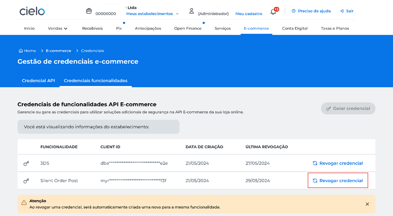The image size is (393, 216).
Task: Click the CLIENT ID column header
Action: click(110, 147)
